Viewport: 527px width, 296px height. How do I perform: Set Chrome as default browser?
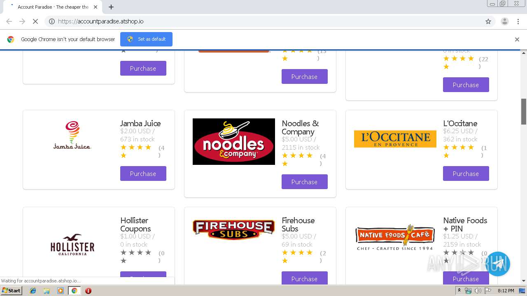point(146,39)
